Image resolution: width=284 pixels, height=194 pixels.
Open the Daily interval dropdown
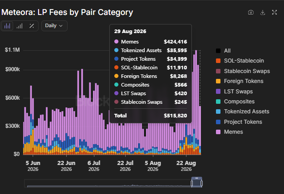54,26
